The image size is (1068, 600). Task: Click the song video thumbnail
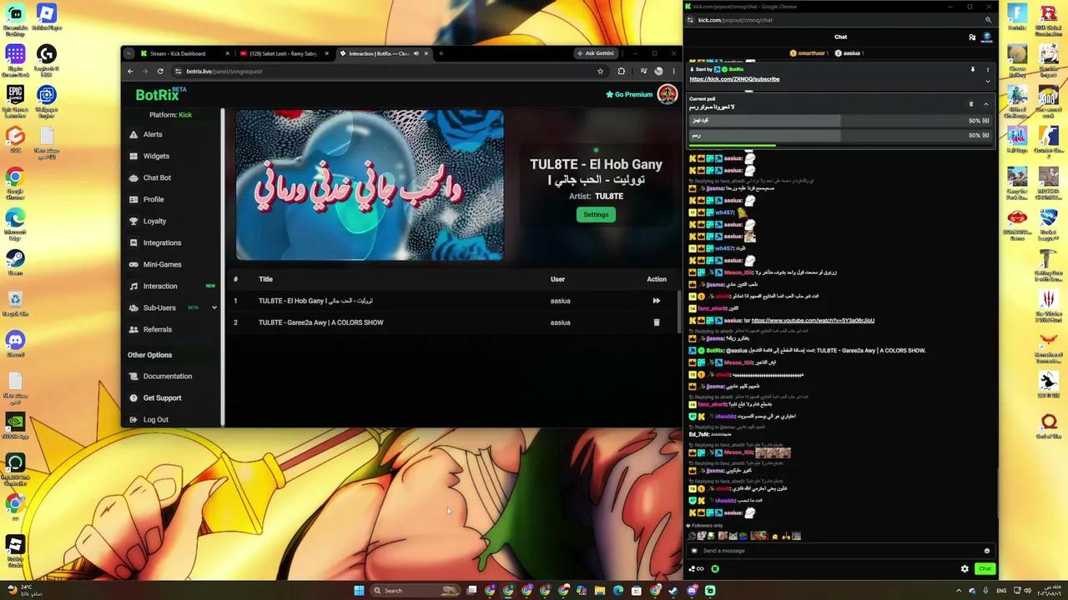pyautogui.click(x=370, y=185)
